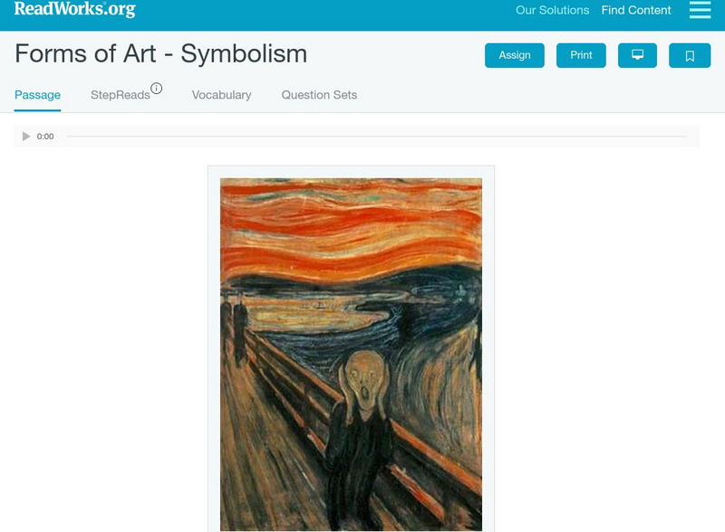Bookmark this passage with the bookmark icon
This screenshot has width=725, height=532.
point(690,55)
